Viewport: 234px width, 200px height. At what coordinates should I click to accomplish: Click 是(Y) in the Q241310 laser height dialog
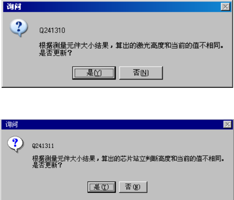coord(94,73)
